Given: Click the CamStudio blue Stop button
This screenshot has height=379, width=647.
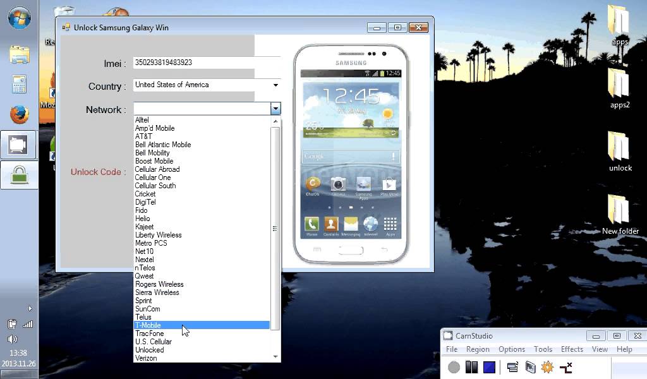Looking at the screenshot, I should tap(490, 366).
